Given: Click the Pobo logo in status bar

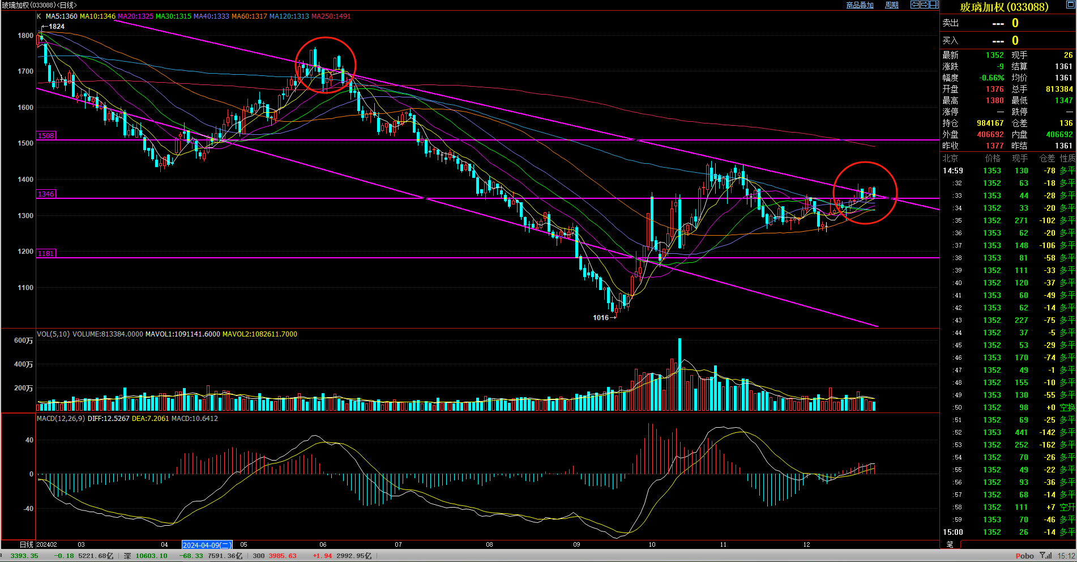Looking at the screenshot, I should (x=1024, y=556).
